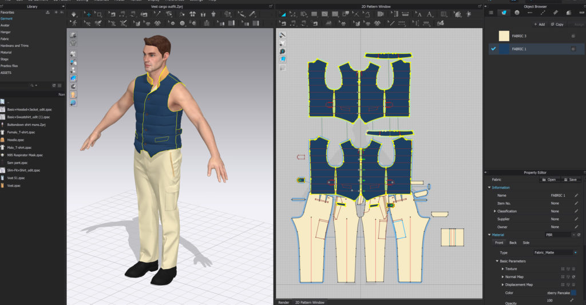The image size is (586, 305).
Task: Refresh the Library file list
Action: click(54, 86)
